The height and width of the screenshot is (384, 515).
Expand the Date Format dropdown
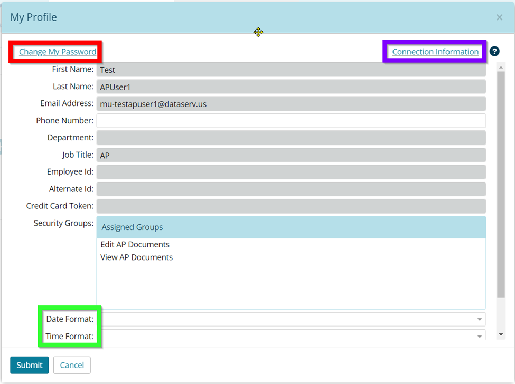(x=479, y=319)
